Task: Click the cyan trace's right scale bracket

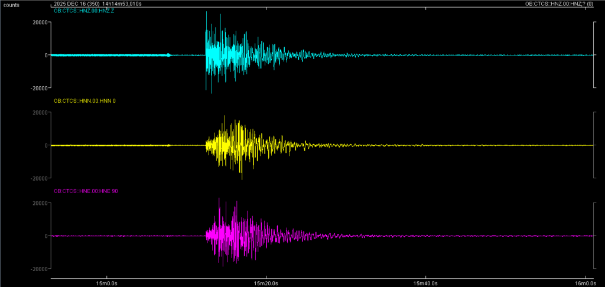Action: point(594,55)
